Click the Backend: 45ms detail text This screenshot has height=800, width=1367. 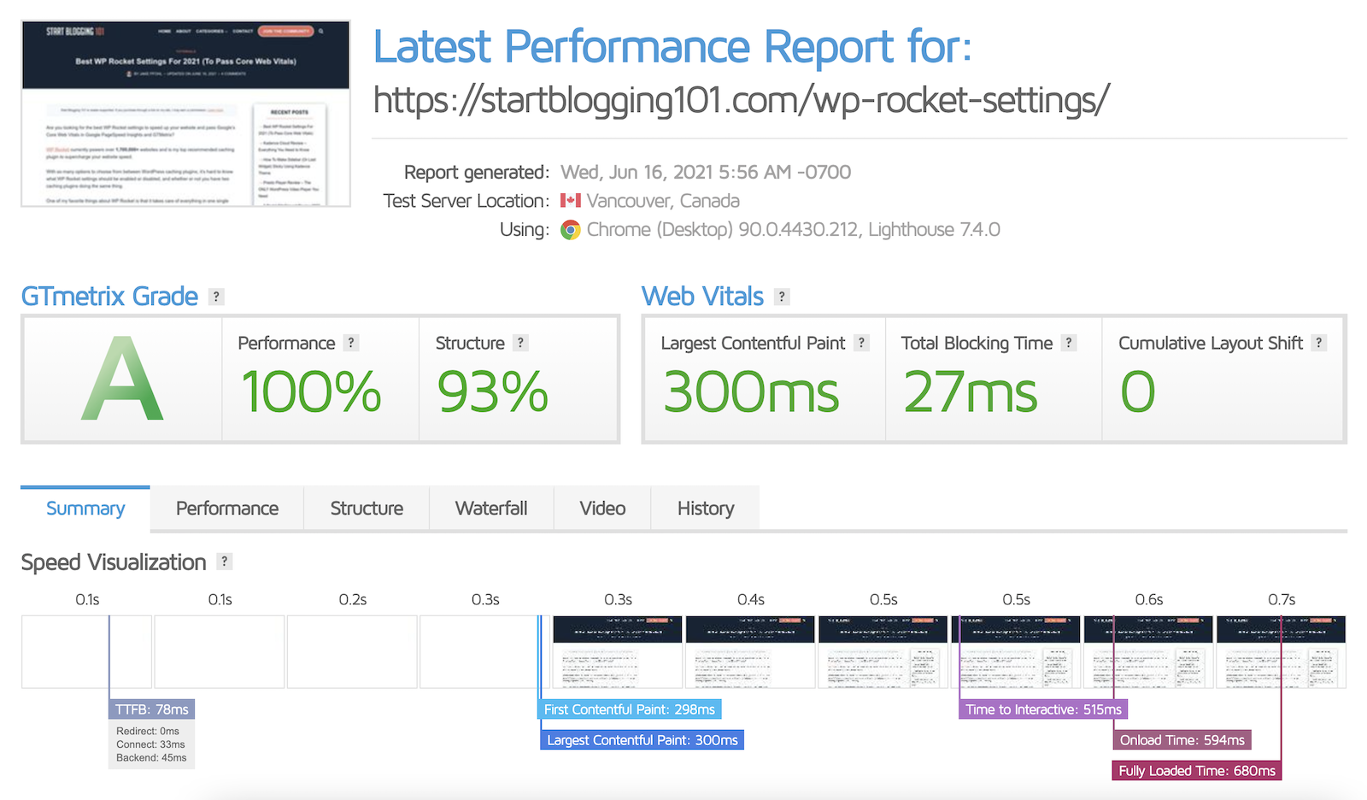pyautogui.click(x=151, y=758)
